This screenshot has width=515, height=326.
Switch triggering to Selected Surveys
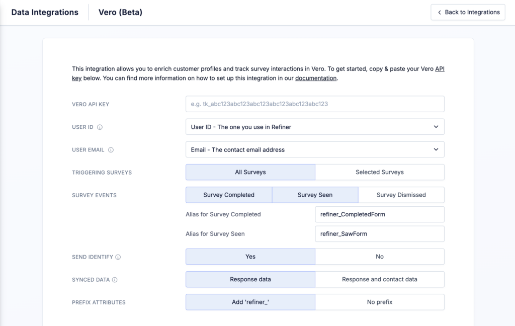pos(379,172)
